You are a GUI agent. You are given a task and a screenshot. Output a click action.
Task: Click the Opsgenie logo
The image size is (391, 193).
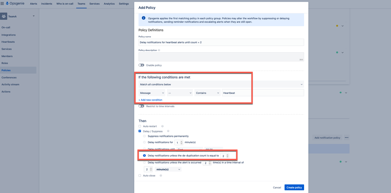pos(15,4)
